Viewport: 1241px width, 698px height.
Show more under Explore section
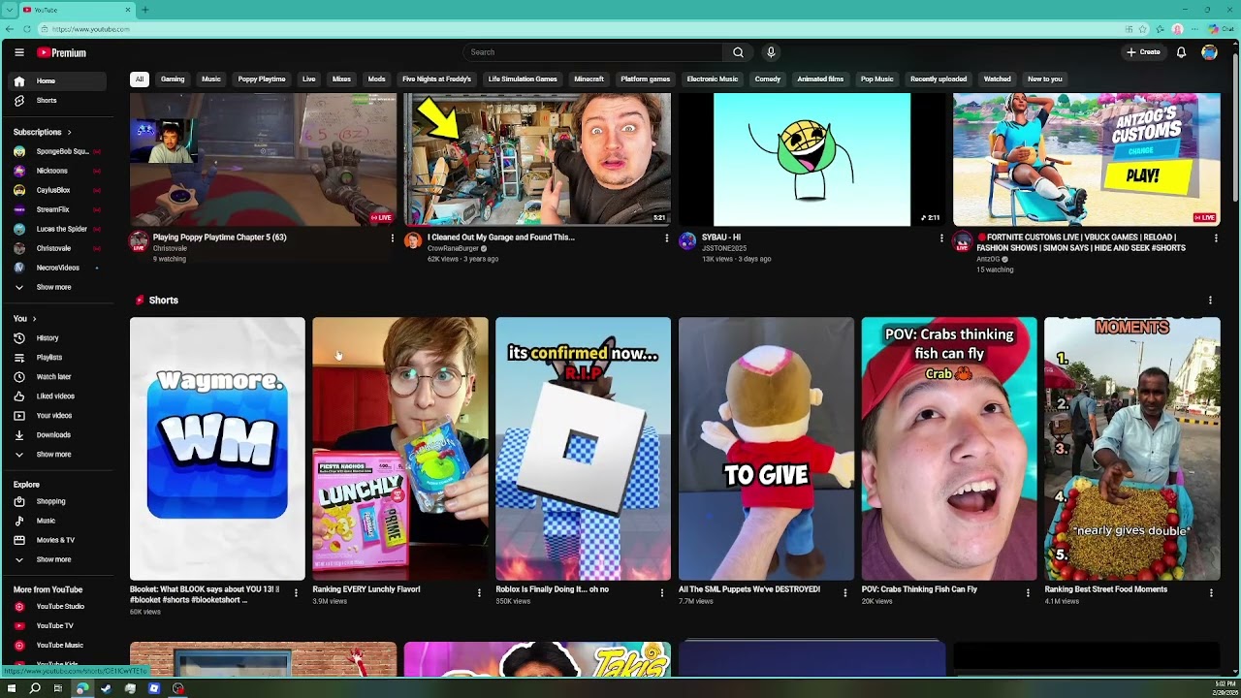58,559
